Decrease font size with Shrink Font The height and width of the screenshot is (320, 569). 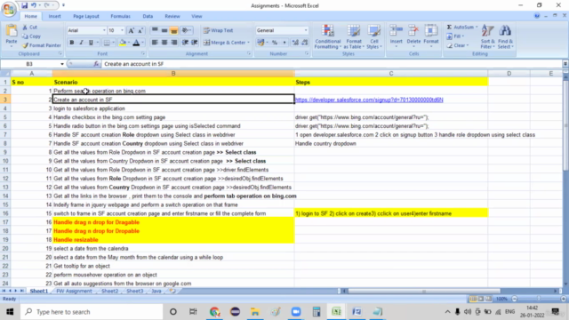140,30
